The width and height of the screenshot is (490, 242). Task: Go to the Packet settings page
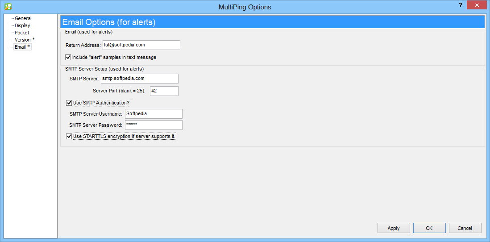pos(22,33)
